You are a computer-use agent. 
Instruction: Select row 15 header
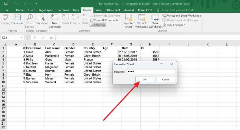3,101
